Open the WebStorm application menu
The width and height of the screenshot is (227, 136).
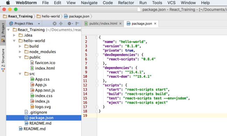click(26, 2)
